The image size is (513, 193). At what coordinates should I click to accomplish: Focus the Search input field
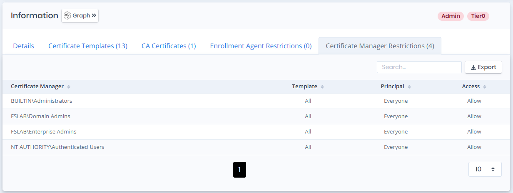tap(419, 67)
